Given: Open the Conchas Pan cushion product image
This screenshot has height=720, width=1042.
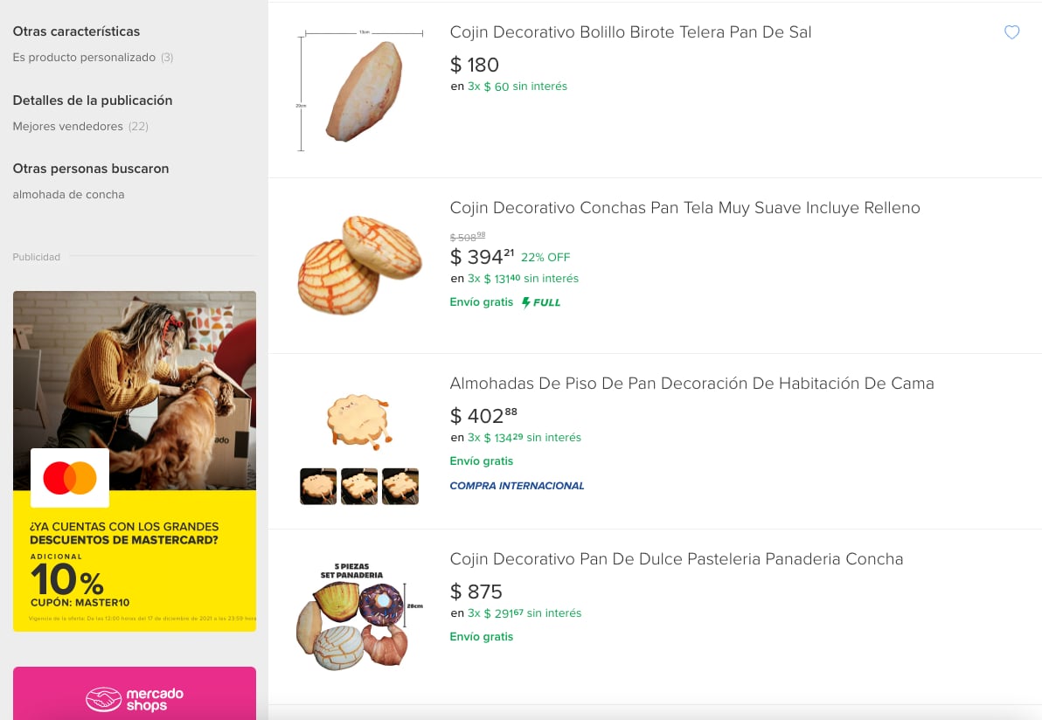Looking at the screenshot, I should (359, 265).
